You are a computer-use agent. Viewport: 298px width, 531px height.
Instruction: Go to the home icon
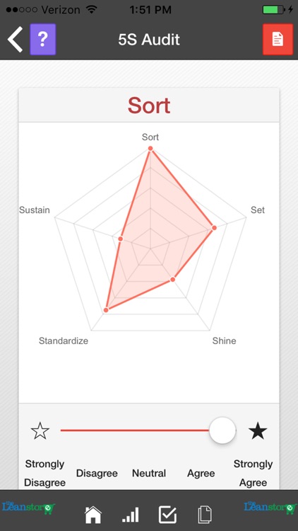pos(93,515)
